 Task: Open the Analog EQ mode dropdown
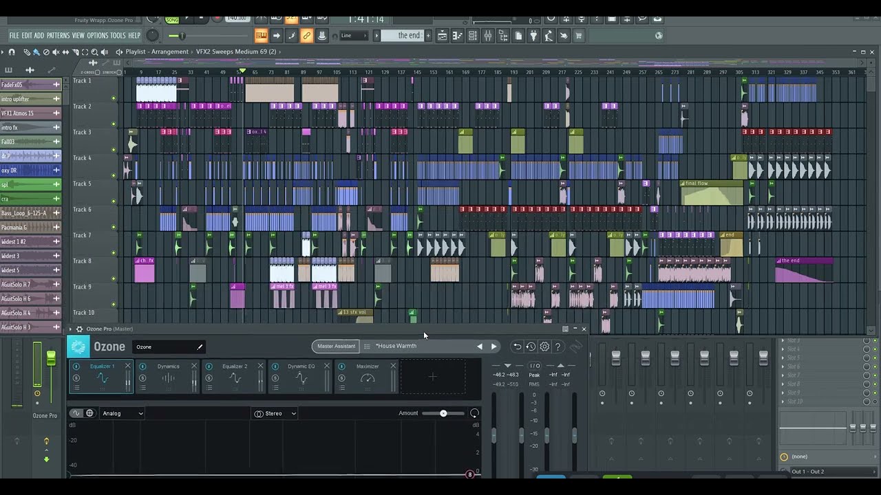123,413
